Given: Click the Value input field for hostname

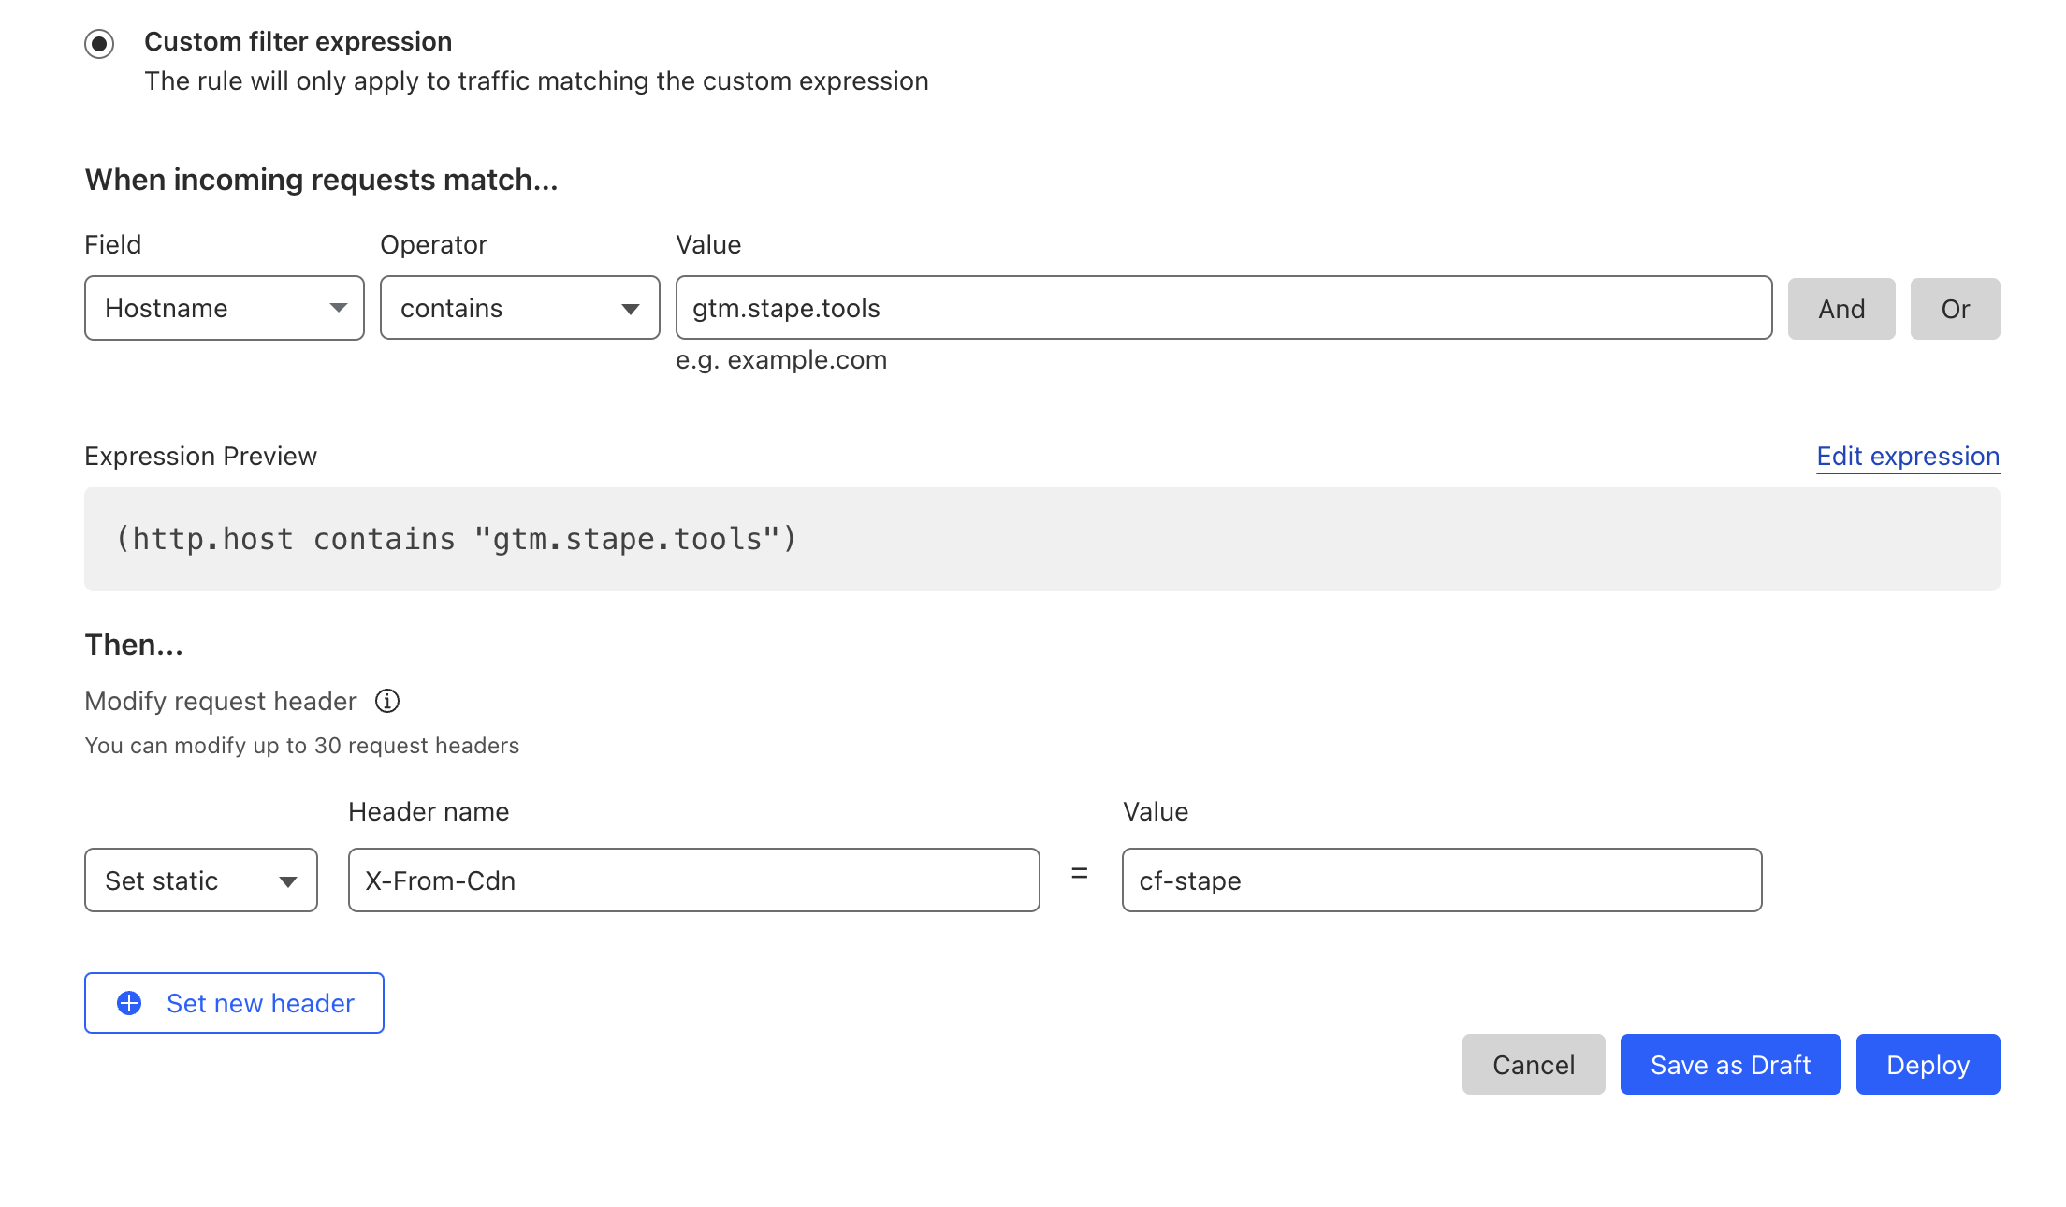Looking at the screenshot, I should pos(1224,308).
